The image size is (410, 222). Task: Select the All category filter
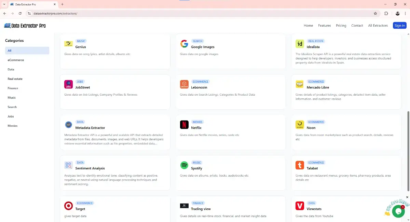[x=27, y=51]
